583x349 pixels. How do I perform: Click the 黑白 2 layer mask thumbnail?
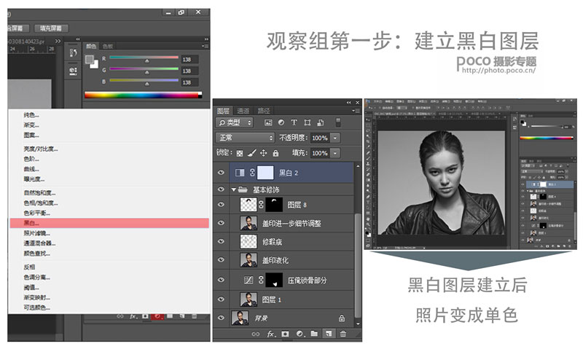[265, 173]
